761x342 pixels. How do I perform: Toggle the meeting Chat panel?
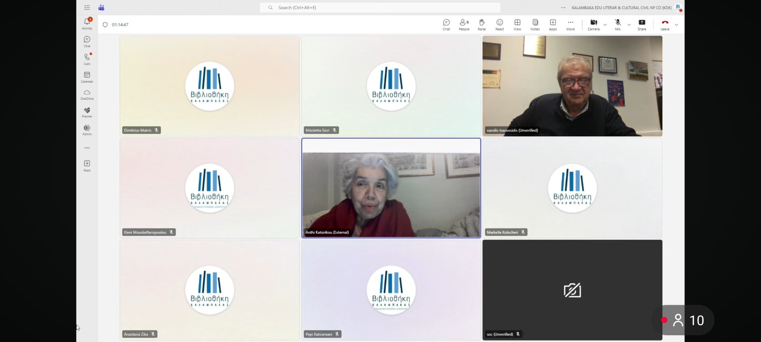[446, 24]
